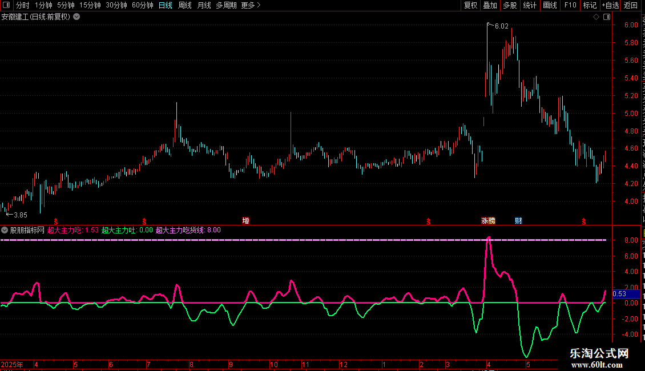Select the 日线 daily chart tab
Viewport: 645px width, 371px height.
[x=166, y=5]
